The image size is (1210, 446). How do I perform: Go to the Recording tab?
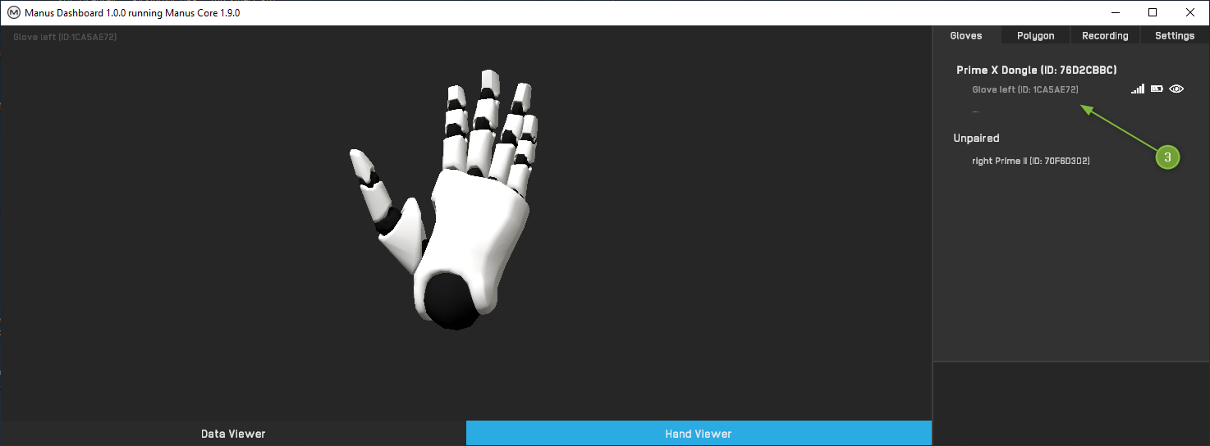1105,36
